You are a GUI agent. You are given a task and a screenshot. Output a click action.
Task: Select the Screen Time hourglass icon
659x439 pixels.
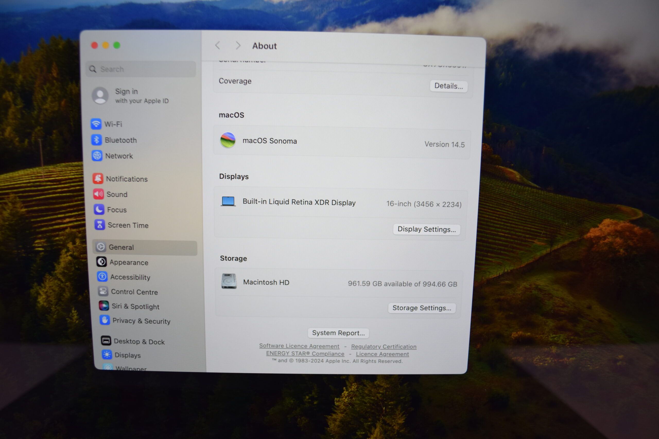[x=99, y=225]
